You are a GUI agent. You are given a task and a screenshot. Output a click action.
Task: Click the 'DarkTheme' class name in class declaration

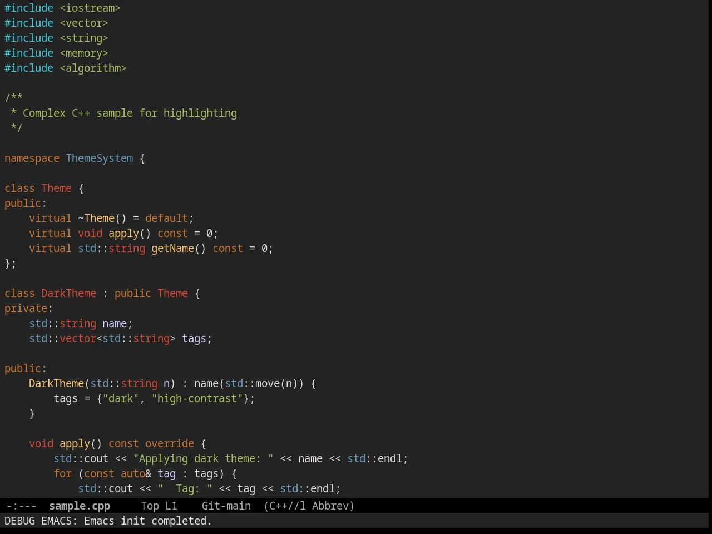click(x=68, y=293)
